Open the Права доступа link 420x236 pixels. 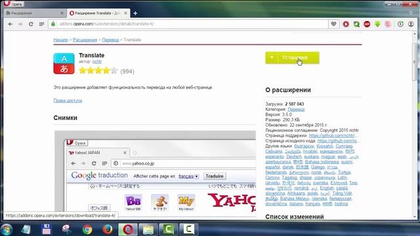point(68,100)
